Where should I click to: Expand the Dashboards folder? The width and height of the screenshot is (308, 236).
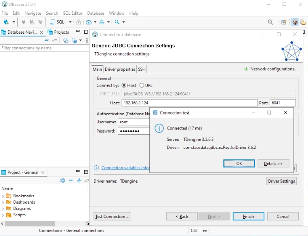3,202
